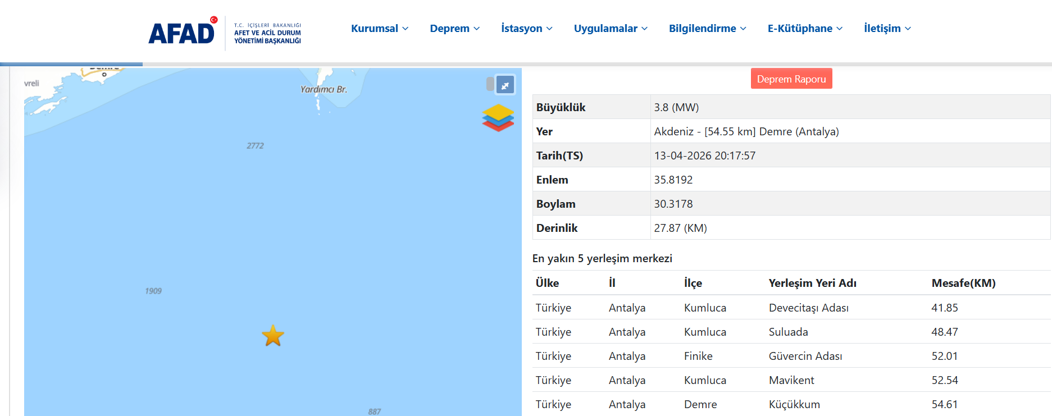Viewport: 1052px width, 416px height.
Task: Expand the map to fullscreen
Action: pyautogui.click(x=505, y=85)
